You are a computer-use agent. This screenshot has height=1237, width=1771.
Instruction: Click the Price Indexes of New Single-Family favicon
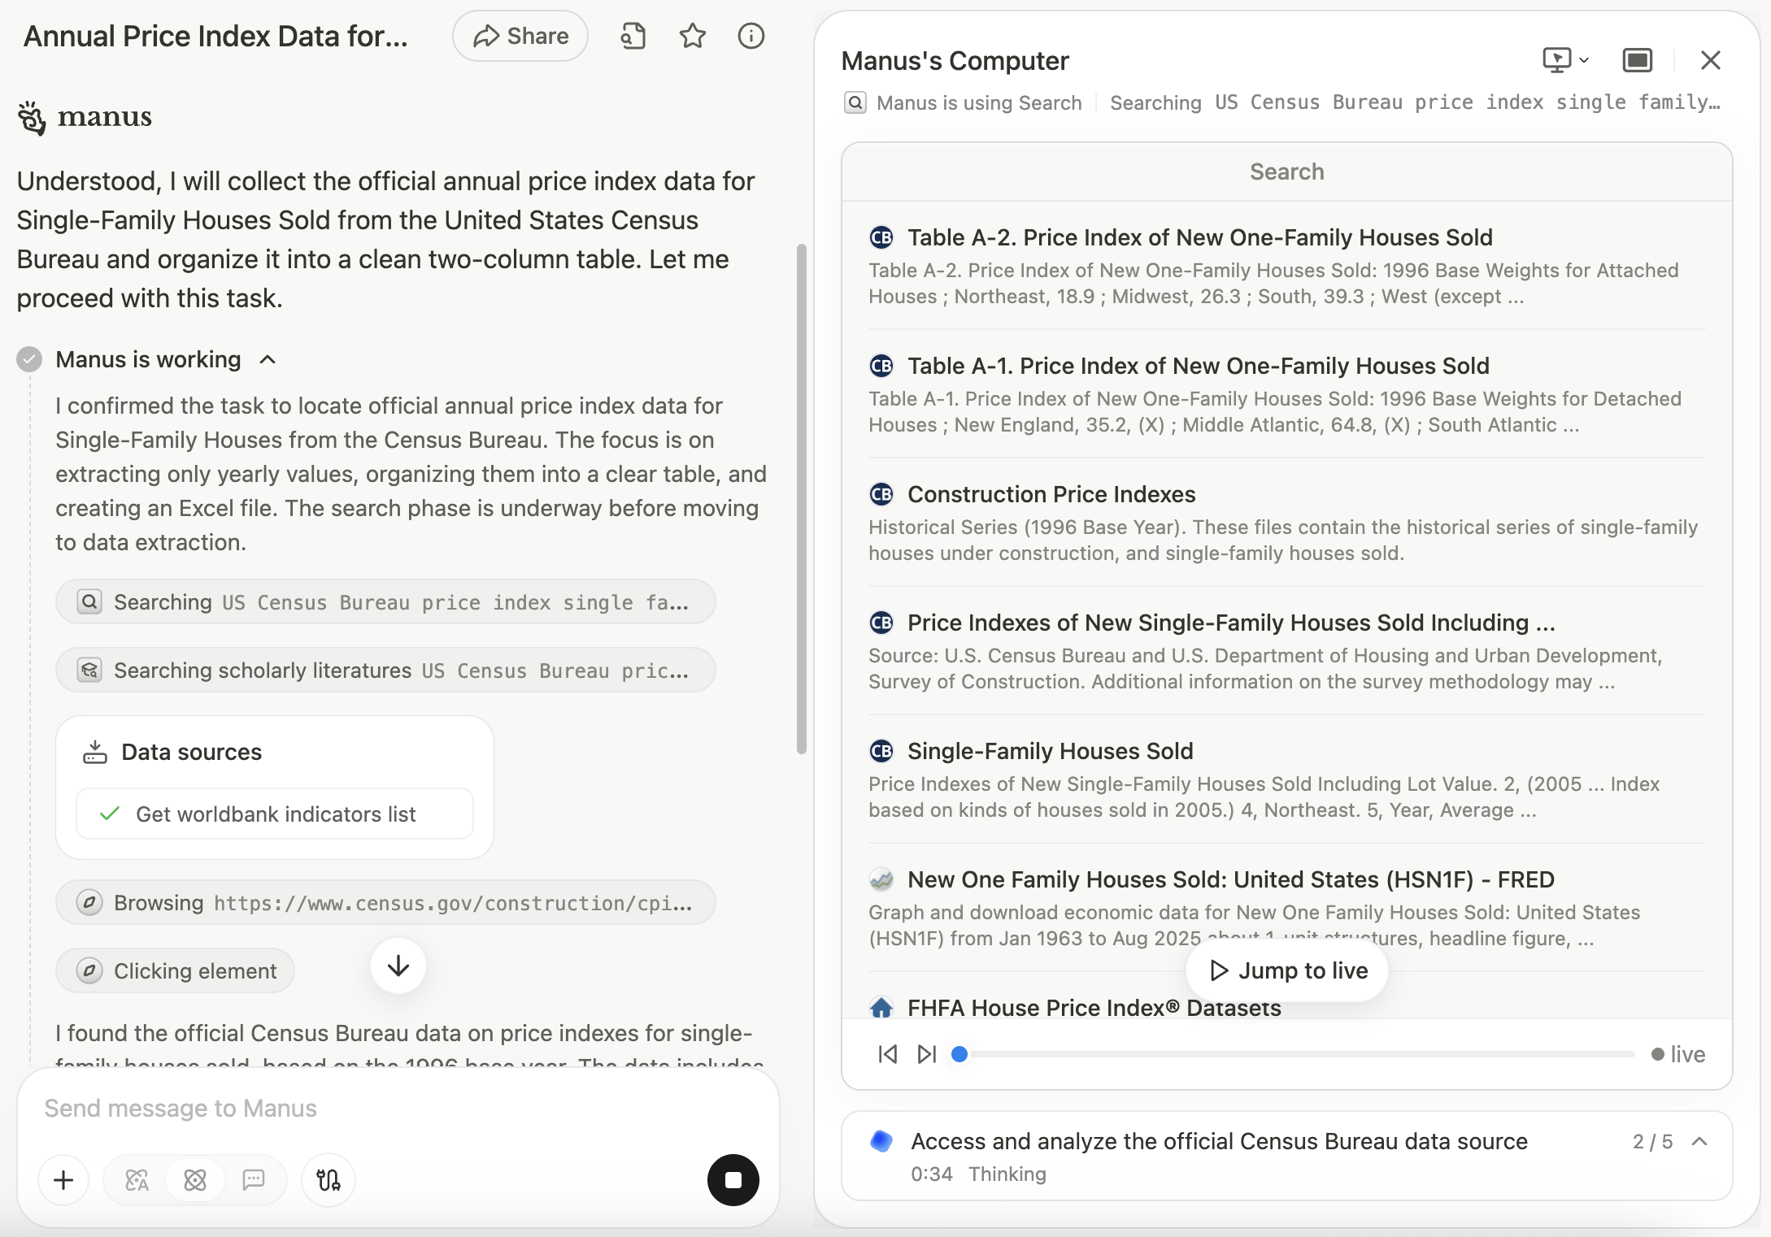[x=881, y=623]
